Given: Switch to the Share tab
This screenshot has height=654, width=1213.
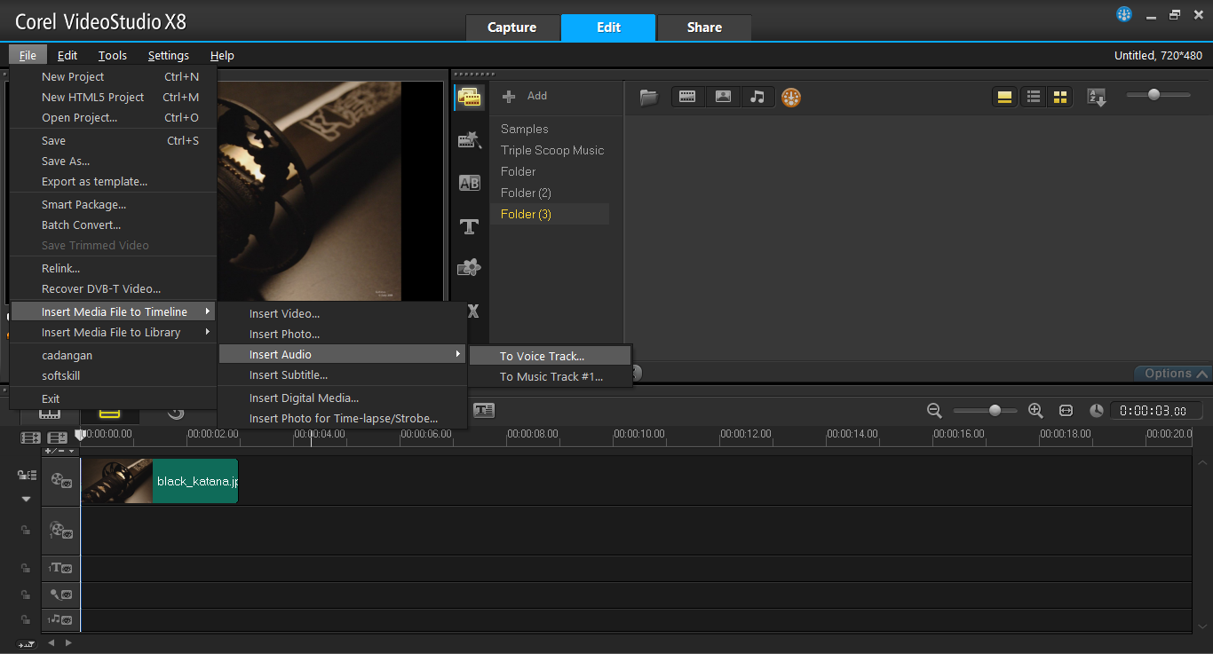Looking at the screenshot, I should tap(704, 28).
